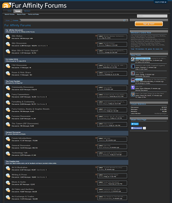Click the online total count line

146,49
